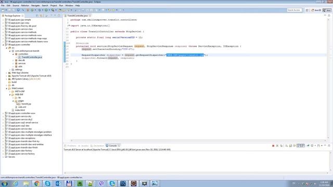333x187 pixels.
Task: Select TranslitController.java in the tree
Action: pos(30,57)
